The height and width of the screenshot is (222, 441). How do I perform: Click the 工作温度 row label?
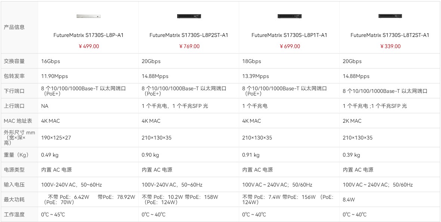(14, 215)
